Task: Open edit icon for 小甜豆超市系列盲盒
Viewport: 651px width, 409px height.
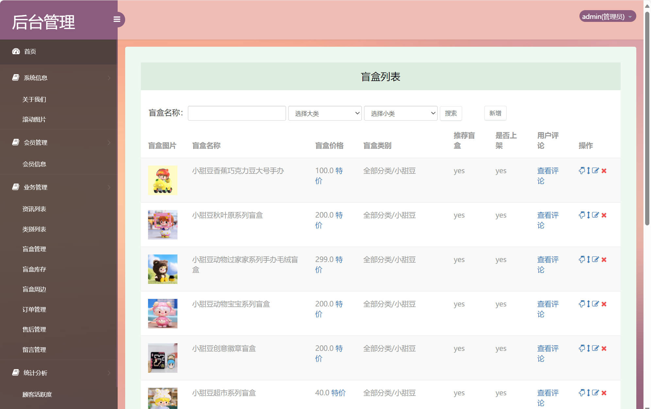Action: pos(595,393)
